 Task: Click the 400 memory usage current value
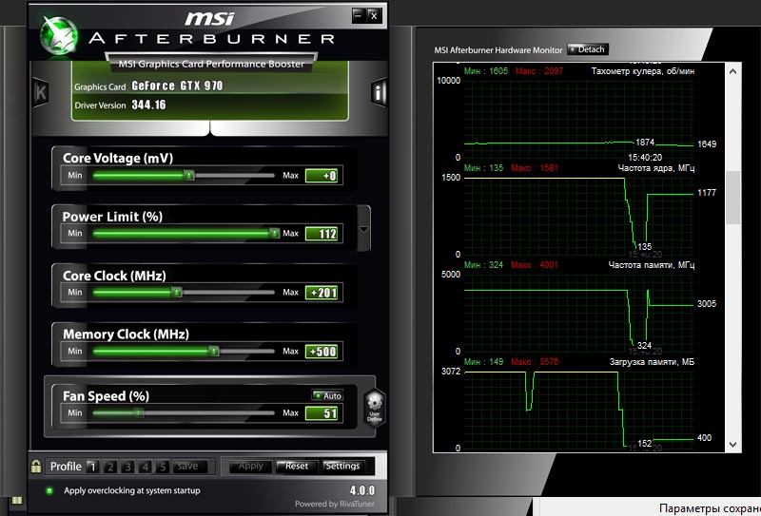coord(704,437)
